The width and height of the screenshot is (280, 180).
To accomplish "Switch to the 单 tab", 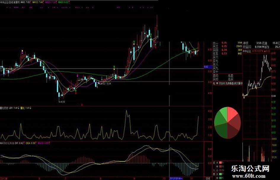I will point(217,83).
